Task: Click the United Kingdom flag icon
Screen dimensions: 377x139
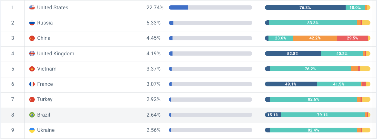Action: 32,54
